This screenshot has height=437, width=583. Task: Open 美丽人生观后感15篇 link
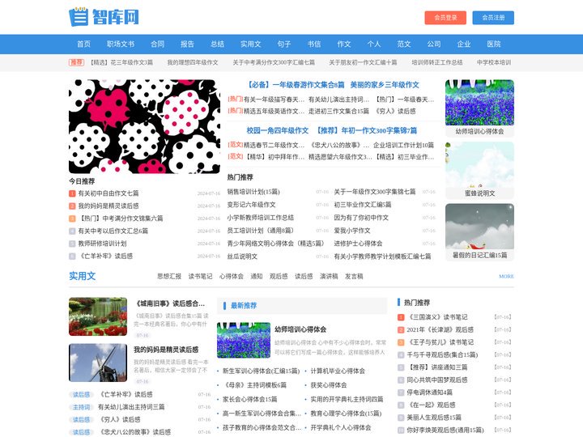pyautogui.click(x=434, y=418)
